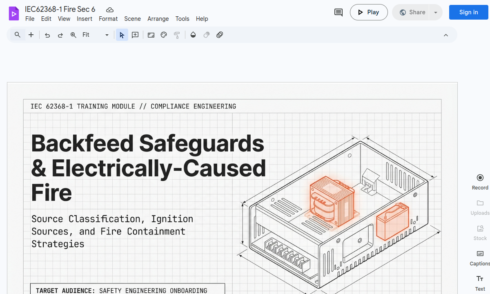
Task: Select the arrow cursor tool
Action: 122,35
